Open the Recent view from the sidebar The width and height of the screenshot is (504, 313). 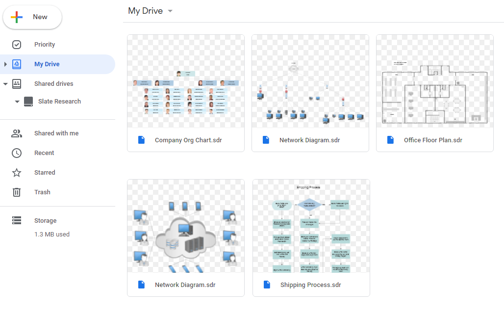click(x=44, y=153)
